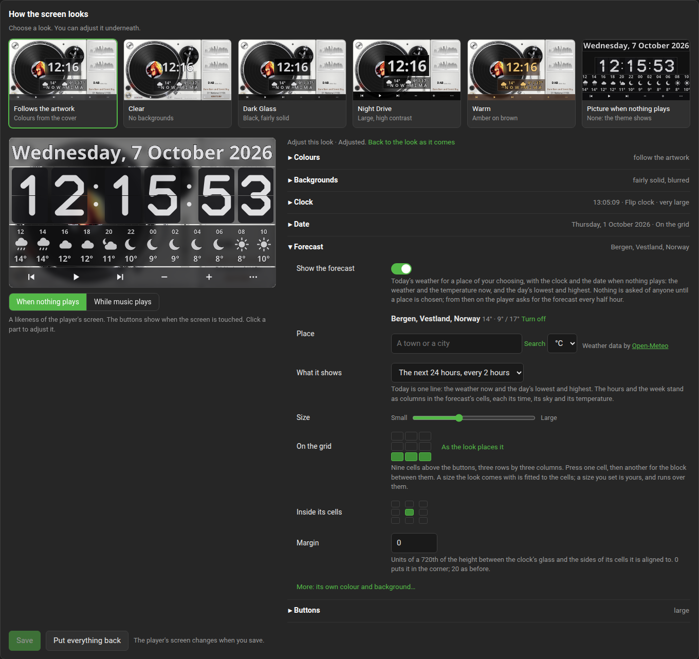Screen dimensions: 699x659
Task: Select the bottom-middle cell of the On the grid picker
Action: [x=411, y=457]
